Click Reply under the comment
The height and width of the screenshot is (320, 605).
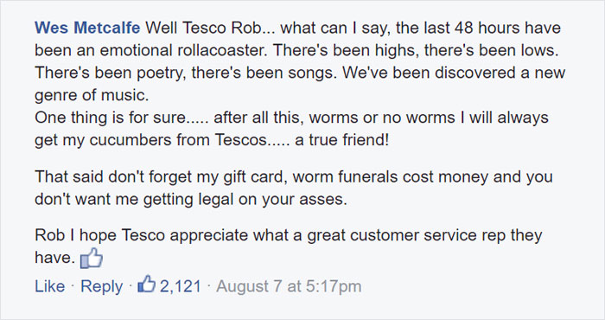pyautogui.click(x=102, y=286)
